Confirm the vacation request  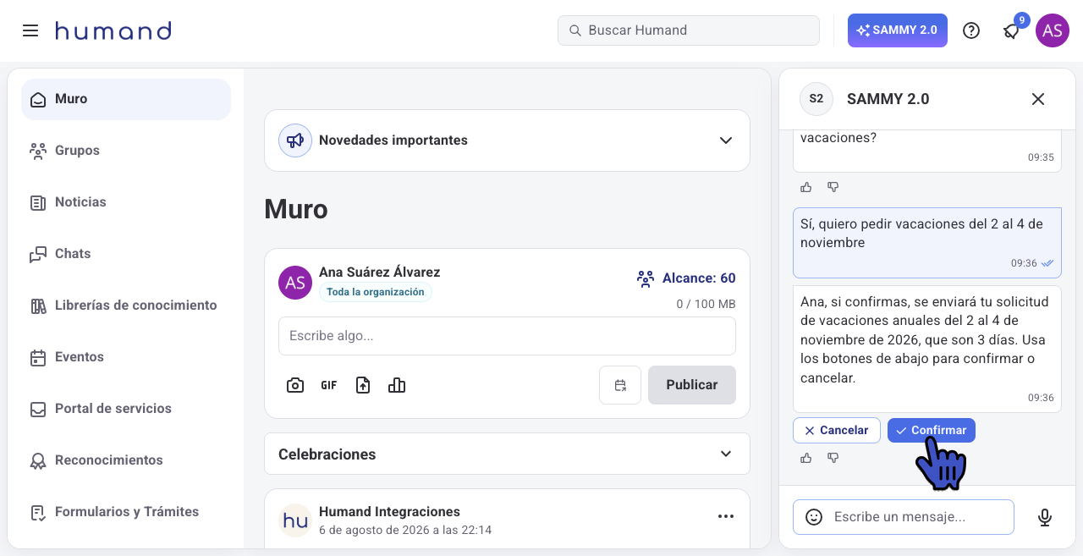click(932, 430)
